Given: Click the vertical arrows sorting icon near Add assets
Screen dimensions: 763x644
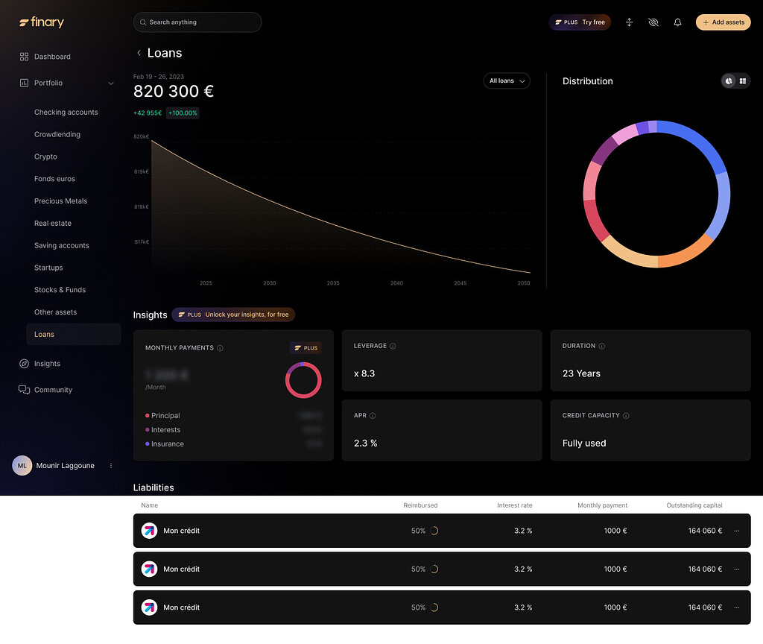Looking at the screenshot, I should point(629,22).
